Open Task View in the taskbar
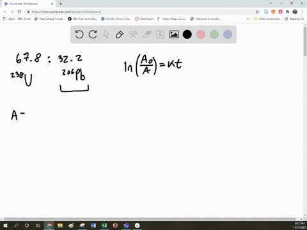The image size is (307, 230). click(x=38, y=226)
